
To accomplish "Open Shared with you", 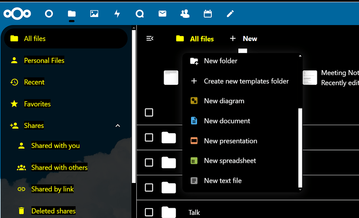I will [x=55, y=146].
